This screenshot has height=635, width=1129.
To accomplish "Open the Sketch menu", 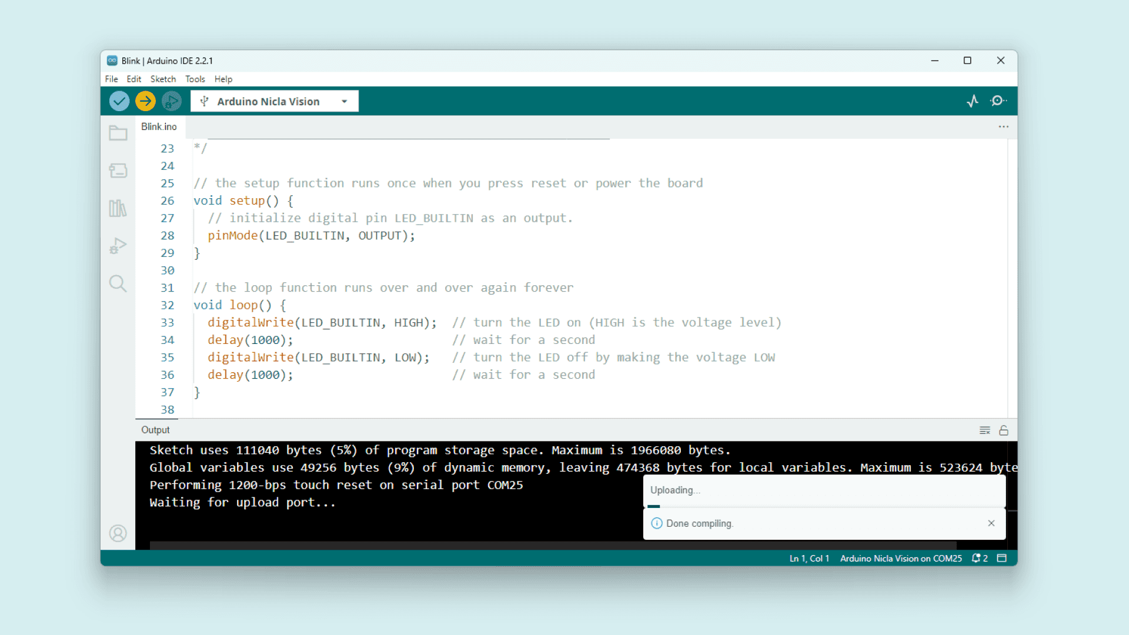I will point(163,79).
